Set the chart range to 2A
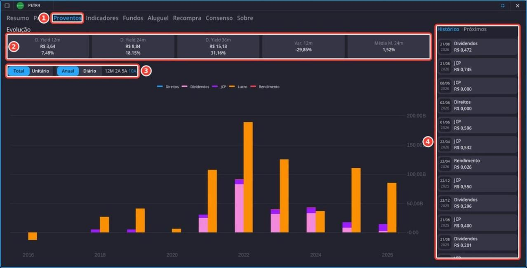 point(118,71)
